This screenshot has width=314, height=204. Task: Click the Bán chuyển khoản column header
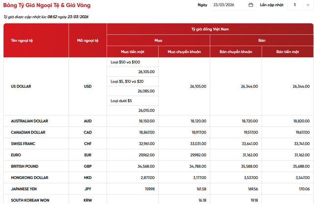[x=236, y=52]
